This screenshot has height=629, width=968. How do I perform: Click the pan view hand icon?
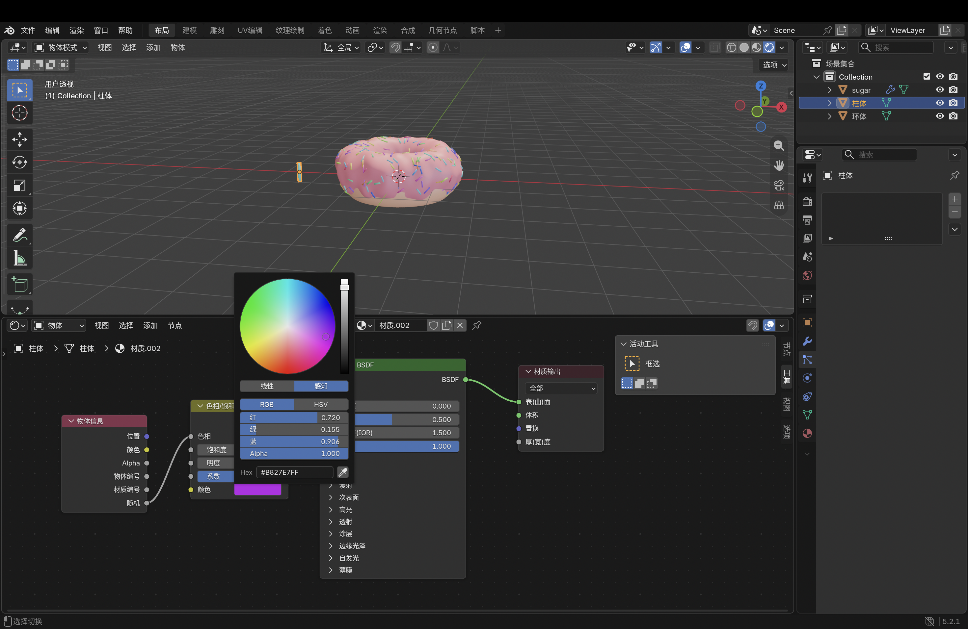(x=779, y=165)
